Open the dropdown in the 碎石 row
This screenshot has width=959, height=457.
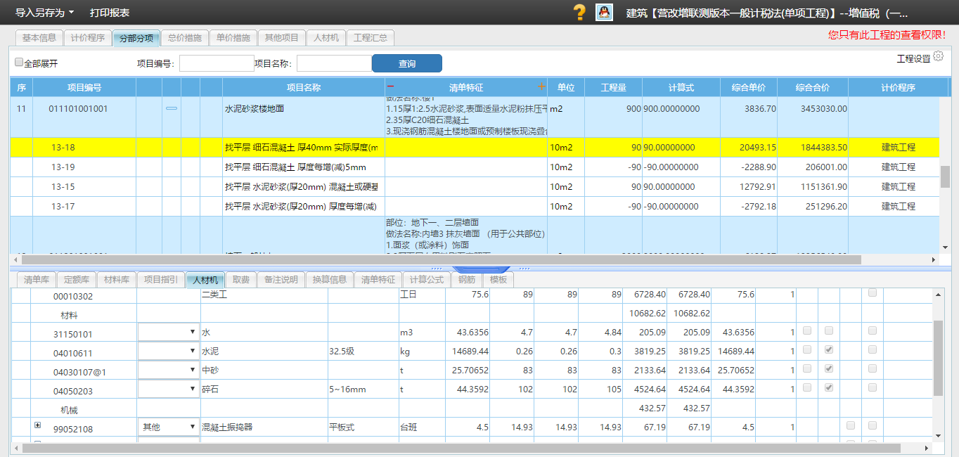pos(168,388)
